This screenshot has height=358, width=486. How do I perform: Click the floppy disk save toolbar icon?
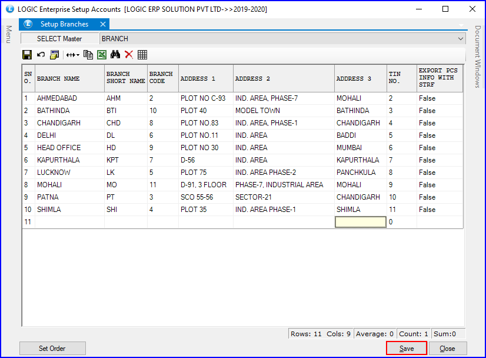click(27, 55)
